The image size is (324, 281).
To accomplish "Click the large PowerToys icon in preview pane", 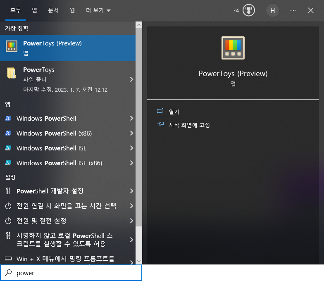I will coord(233,48).
